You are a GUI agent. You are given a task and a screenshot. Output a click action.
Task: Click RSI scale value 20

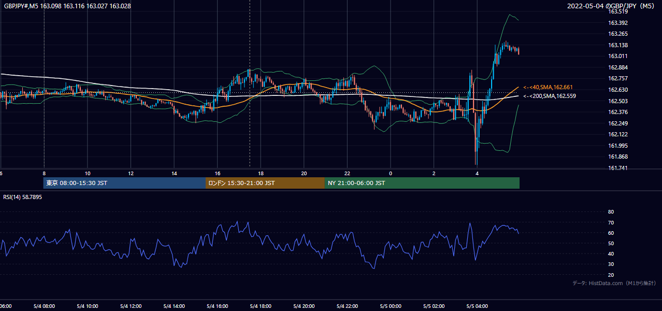tap(611, 275)
